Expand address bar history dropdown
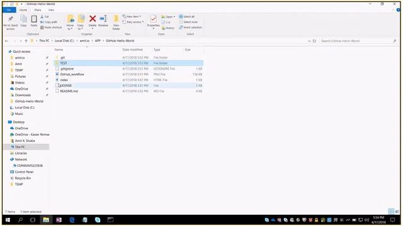 coord(309,41)
